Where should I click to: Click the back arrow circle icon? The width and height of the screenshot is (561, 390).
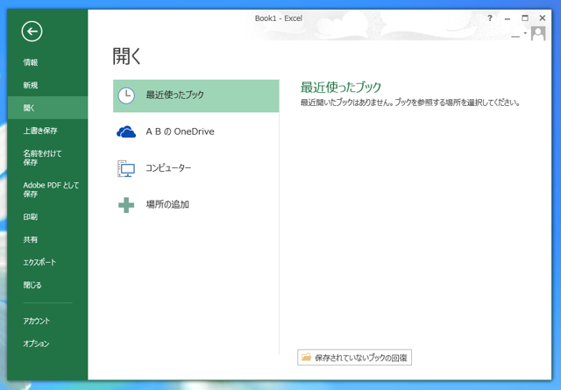point(32,32)
